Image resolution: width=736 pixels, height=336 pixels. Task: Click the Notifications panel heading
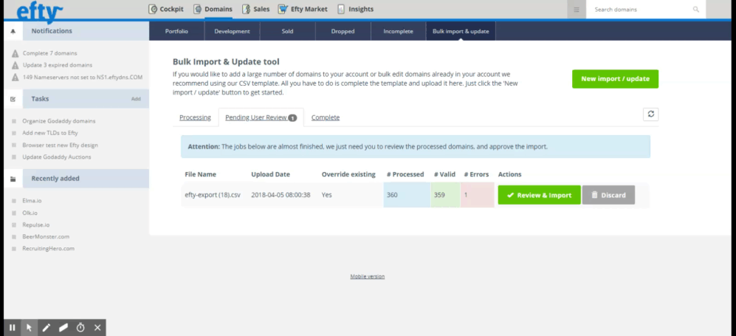tap(52, 31)
